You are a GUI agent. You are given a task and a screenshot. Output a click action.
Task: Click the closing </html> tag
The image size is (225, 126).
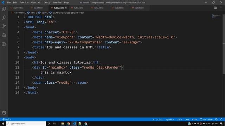(x=31, y=92)
